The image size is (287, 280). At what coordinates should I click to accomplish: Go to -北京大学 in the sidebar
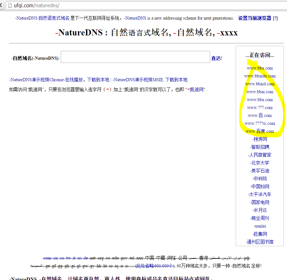click(259, 163)
